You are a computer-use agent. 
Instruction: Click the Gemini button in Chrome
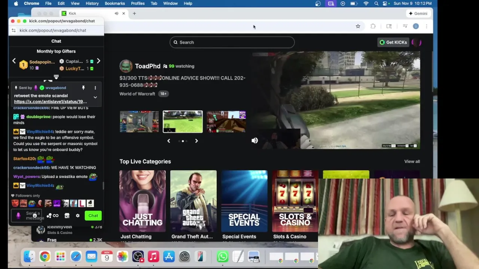coord(418,13)
